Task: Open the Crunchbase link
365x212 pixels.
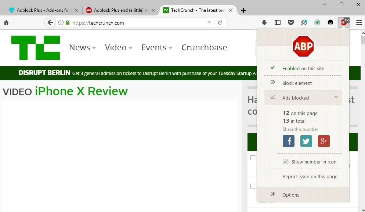Action: pyautogui.click(x=204, y=47)
